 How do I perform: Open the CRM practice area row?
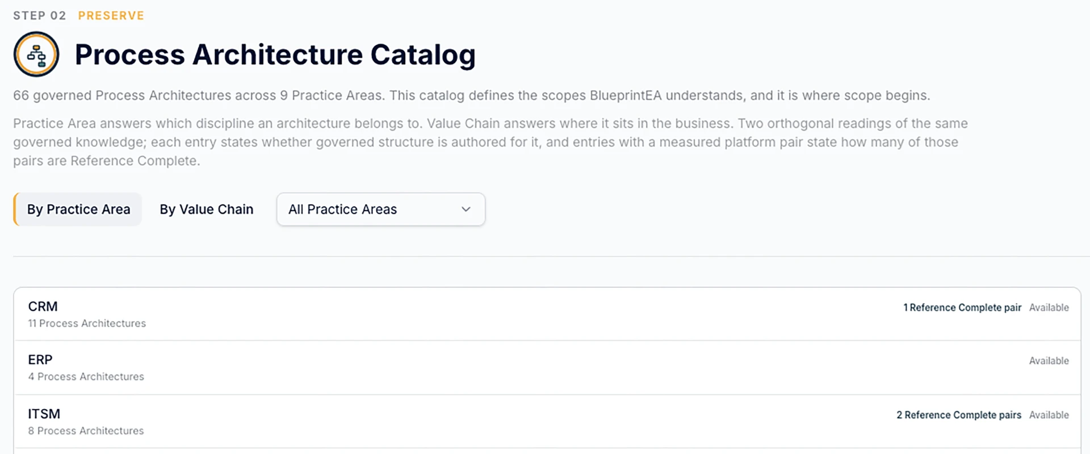(x=547, y=314)
